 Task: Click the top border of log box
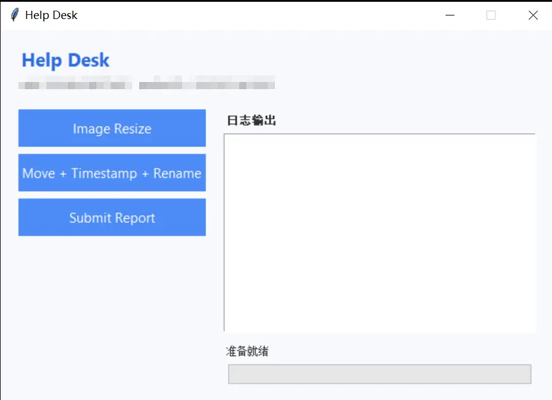[379, 134]
